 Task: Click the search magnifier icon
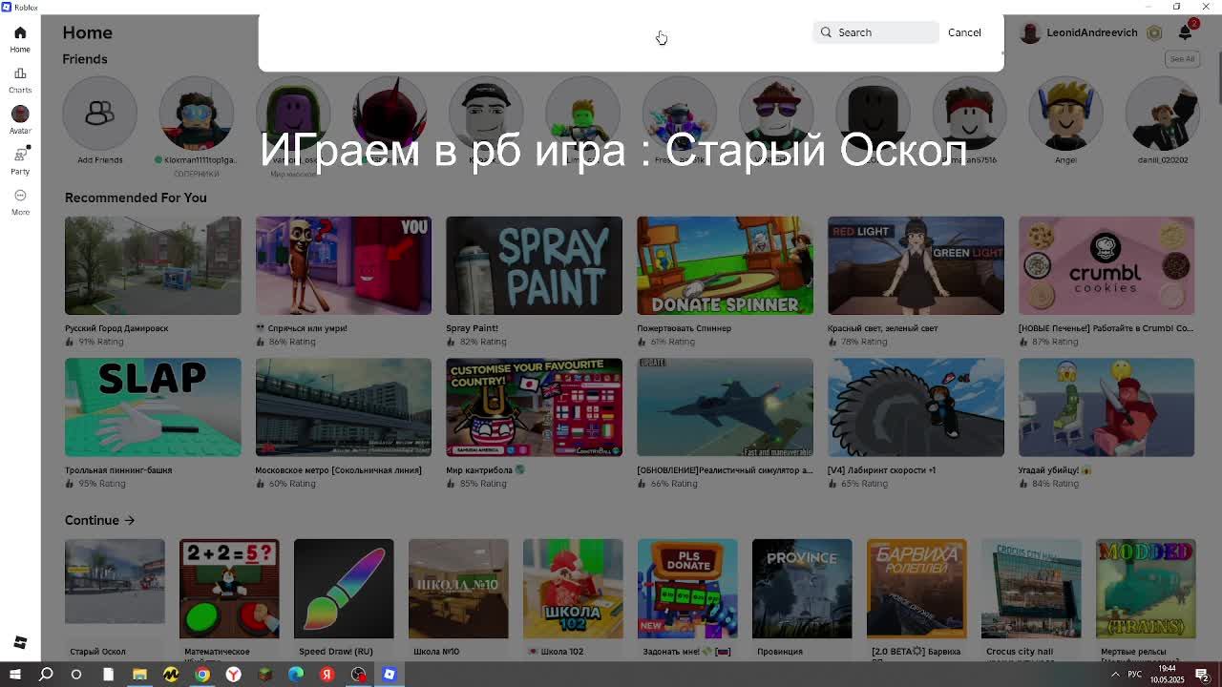[x=827, y=32]
